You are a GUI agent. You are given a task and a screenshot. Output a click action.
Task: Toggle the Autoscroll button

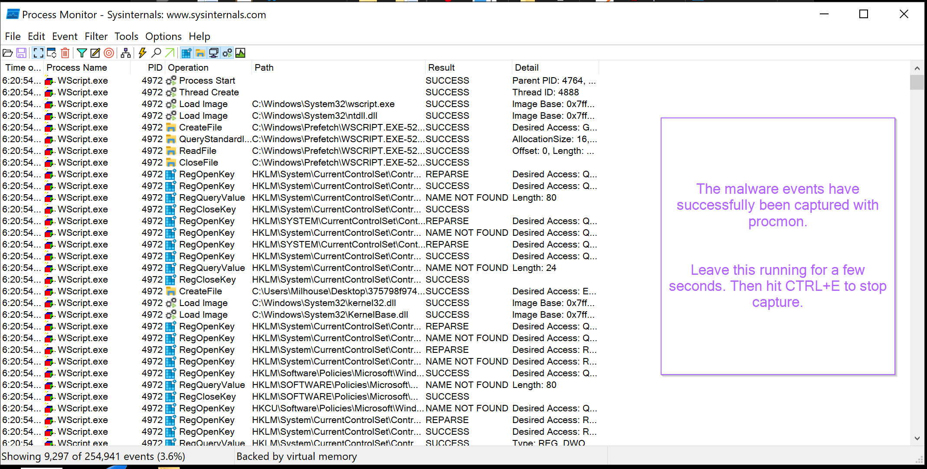[x=52, y=53]
